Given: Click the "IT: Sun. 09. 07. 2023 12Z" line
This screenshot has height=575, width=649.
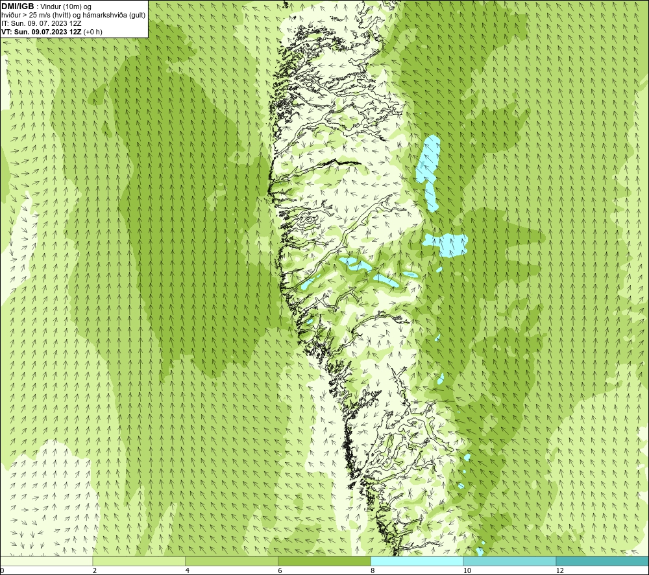Looking at the screenshot, I should [41, 23].
